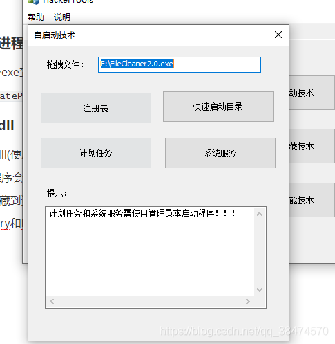
Task: Close the 自启动技术 dialog
Action: point(278,35)
